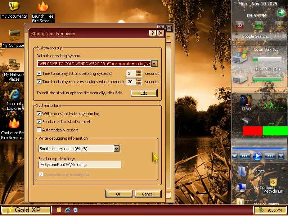288x216 pixels.
Task: Enable Automatically restart checkbox
Action: pos(39,130)
